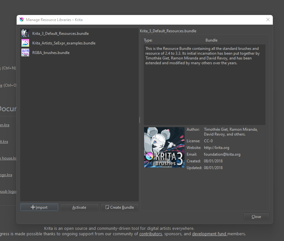Image resolution: width=284 pixels, height=241 pixels.
Task: Click the Close button at the bottom of the dialog
Action: coord(256,217)
